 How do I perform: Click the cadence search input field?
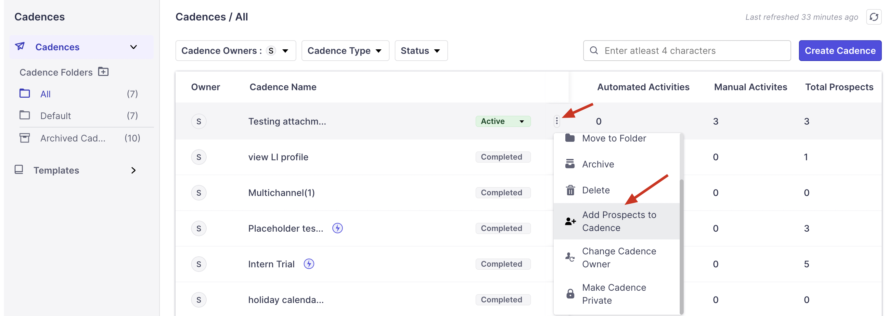click(x=692, y=51)
